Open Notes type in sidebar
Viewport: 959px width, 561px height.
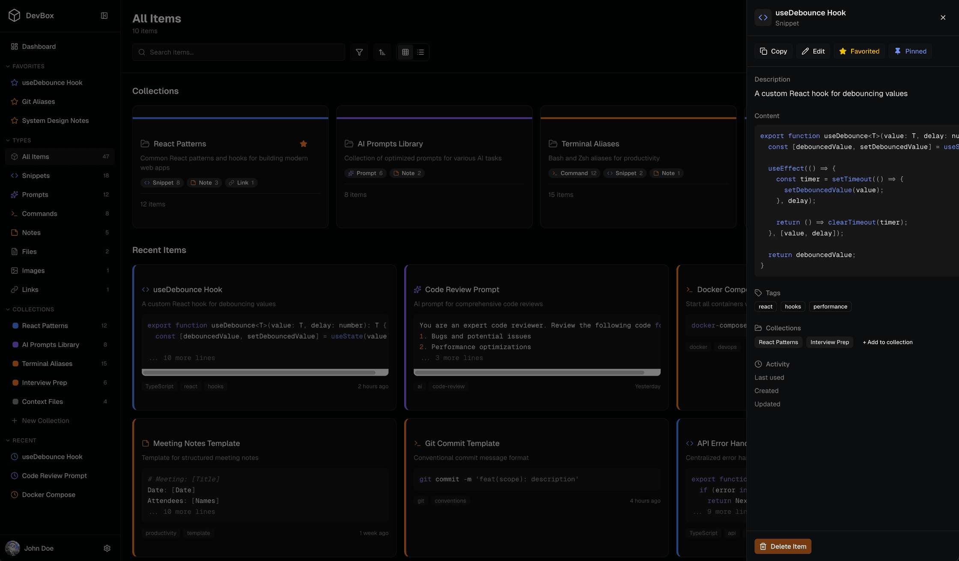coord(60,233)
